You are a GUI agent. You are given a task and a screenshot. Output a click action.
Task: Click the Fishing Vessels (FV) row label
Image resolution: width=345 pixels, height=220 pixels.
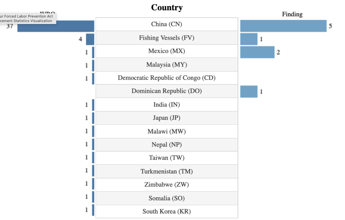166,38
